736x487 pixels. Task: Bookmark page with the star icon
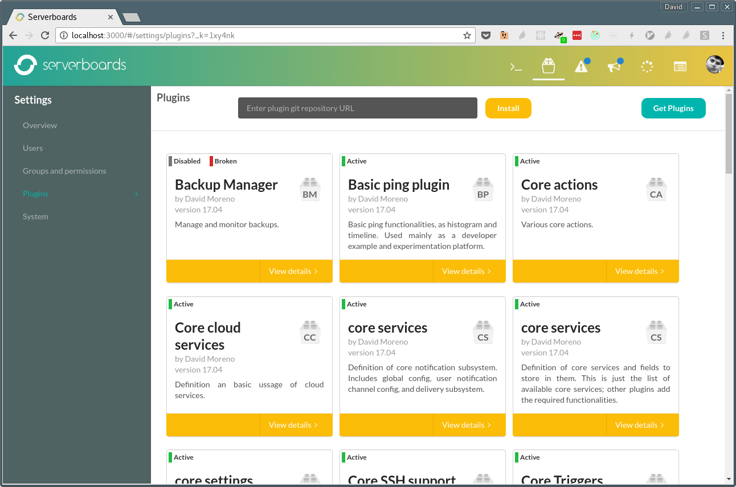click(x=467, y=35)
